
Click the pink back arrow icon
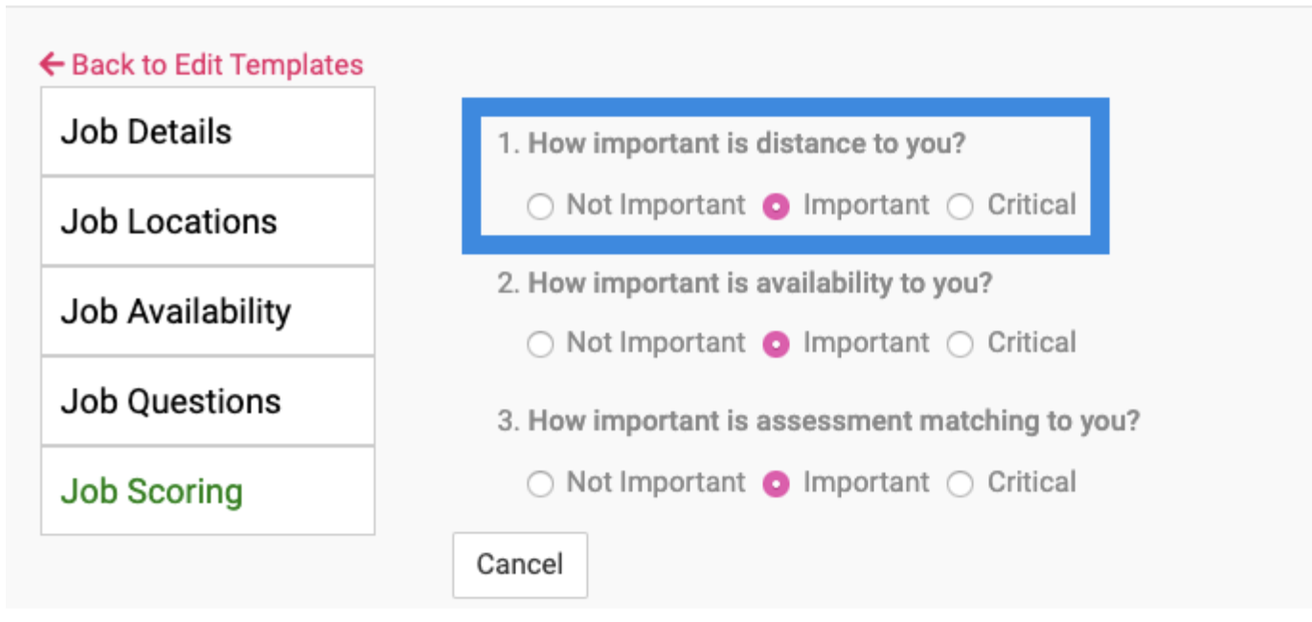pos(52,65)
